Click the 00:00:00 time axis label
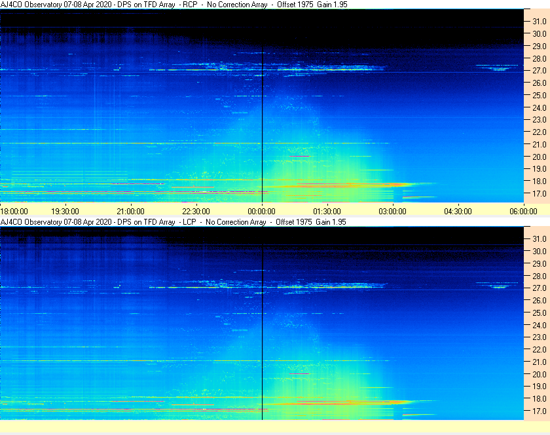The width and height of the screenshot is (550, 435). coord(262,212)
